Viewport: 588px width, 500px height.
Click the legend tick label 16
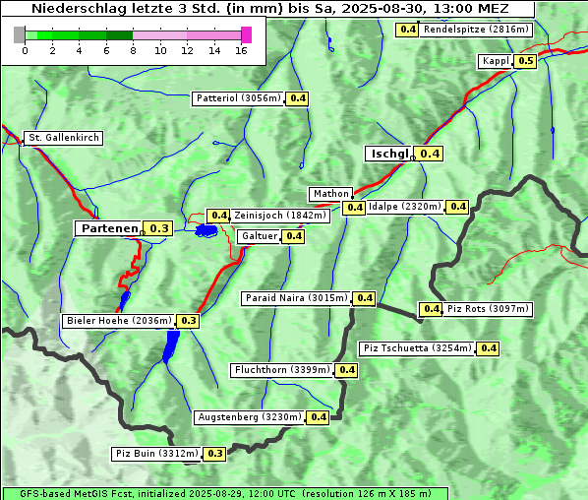pyautogui.click(x=241, y=50)
